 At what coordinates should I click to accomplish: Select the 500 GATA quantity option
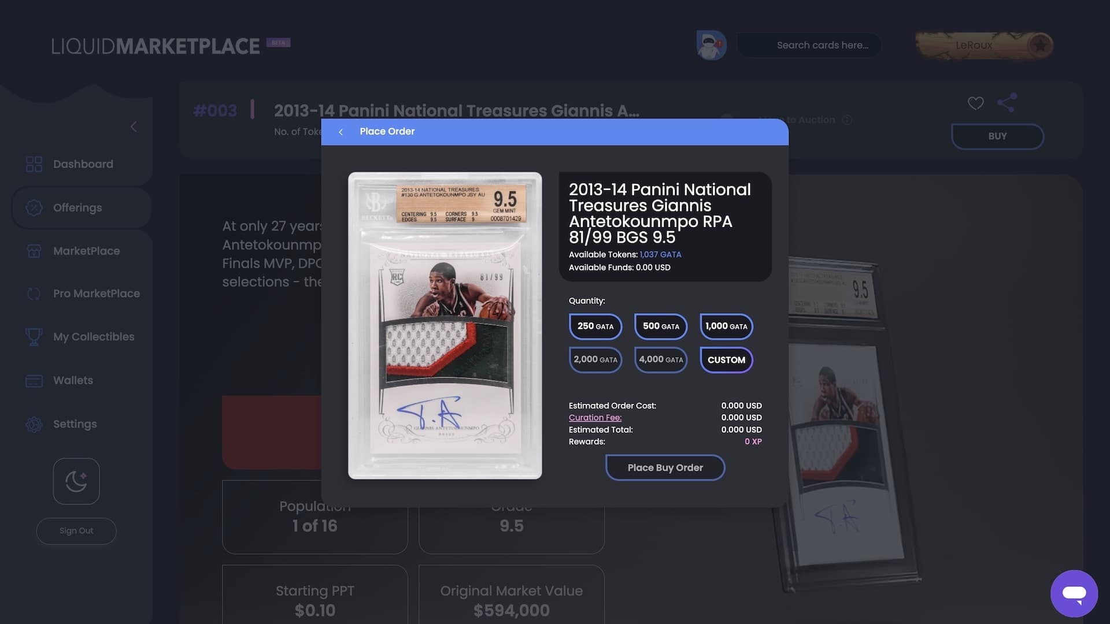(661, 326)
